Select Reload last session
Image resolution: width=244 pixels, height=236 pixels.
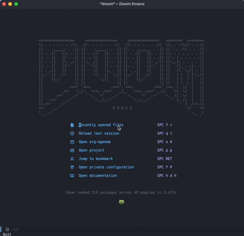coord(99,133)
